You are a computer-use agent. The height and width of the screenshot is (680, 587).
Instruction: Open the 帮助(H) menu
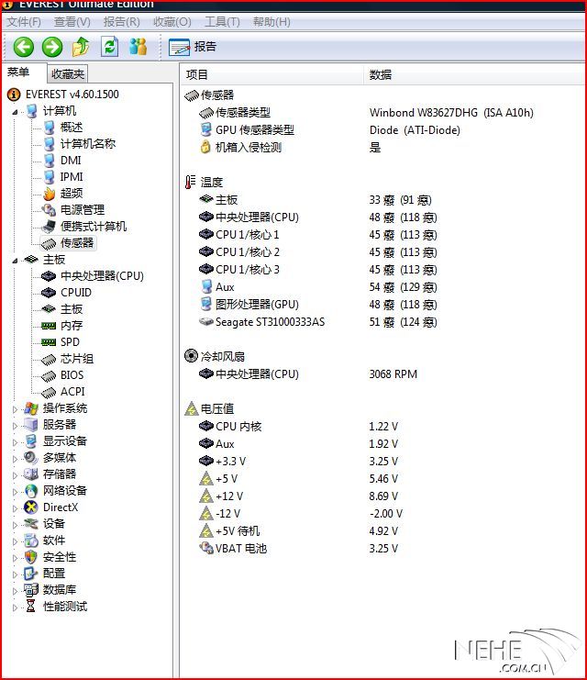271,22
